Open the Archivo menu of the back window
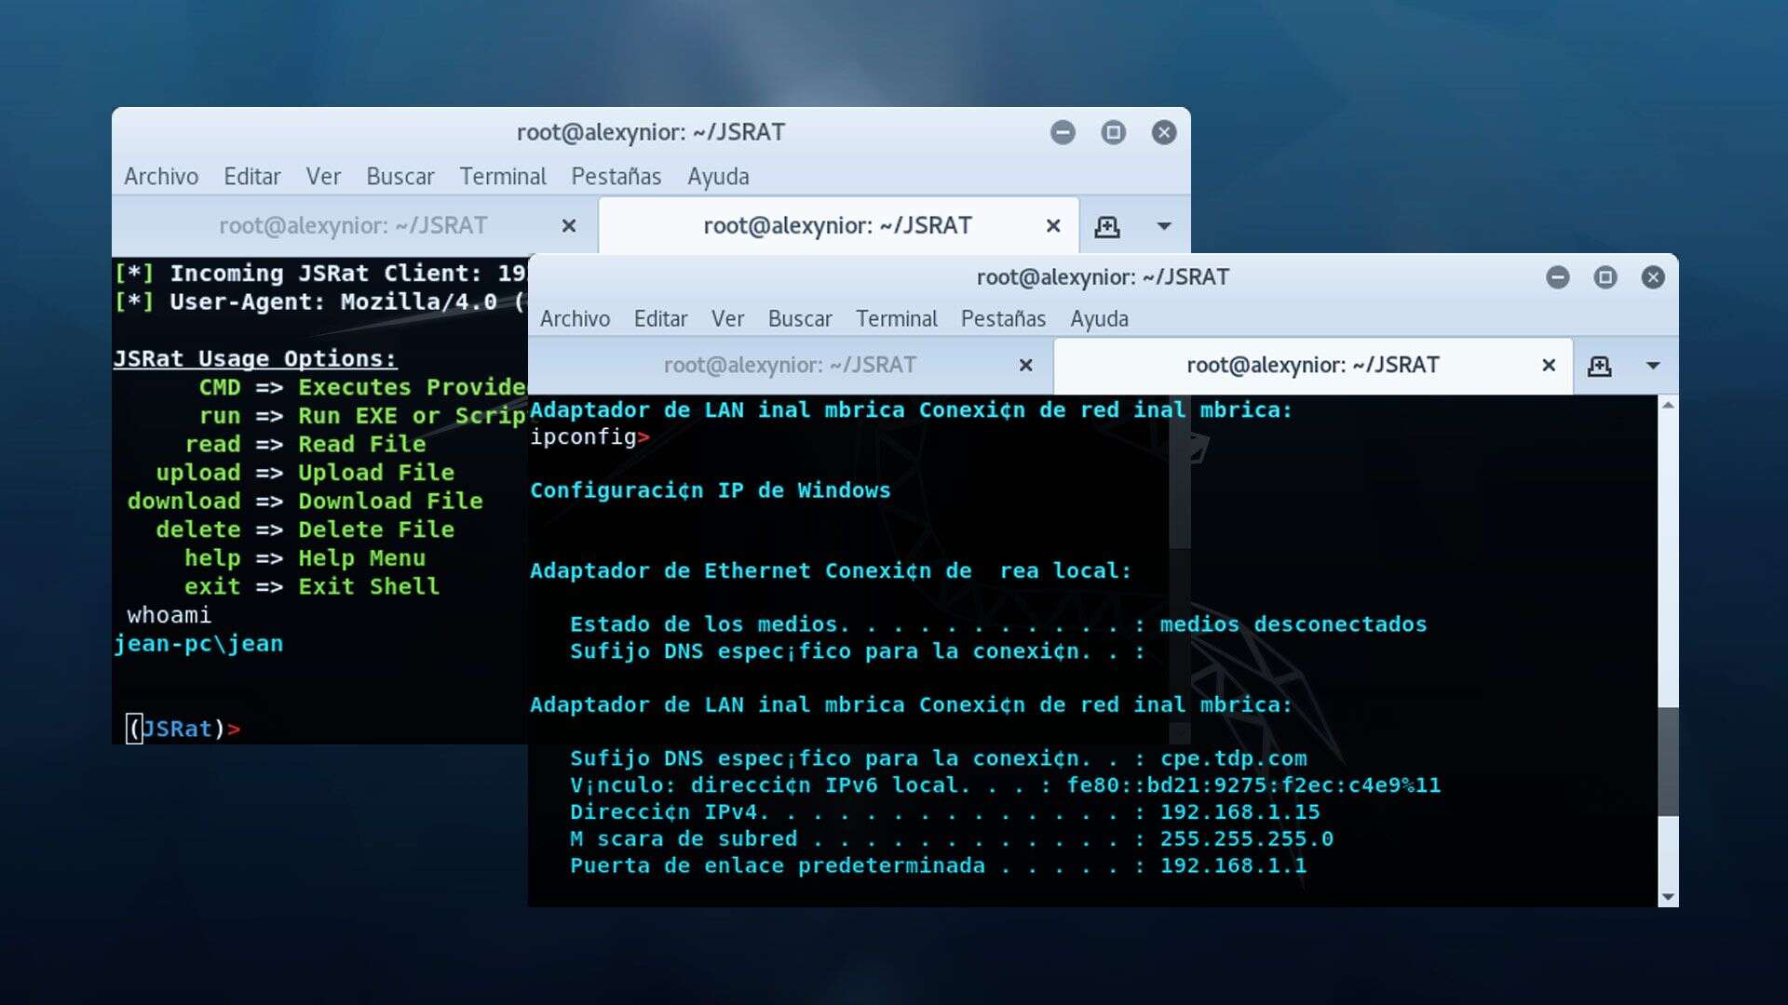Screen dimensions: 1788x1005 (x=160, y=176)
